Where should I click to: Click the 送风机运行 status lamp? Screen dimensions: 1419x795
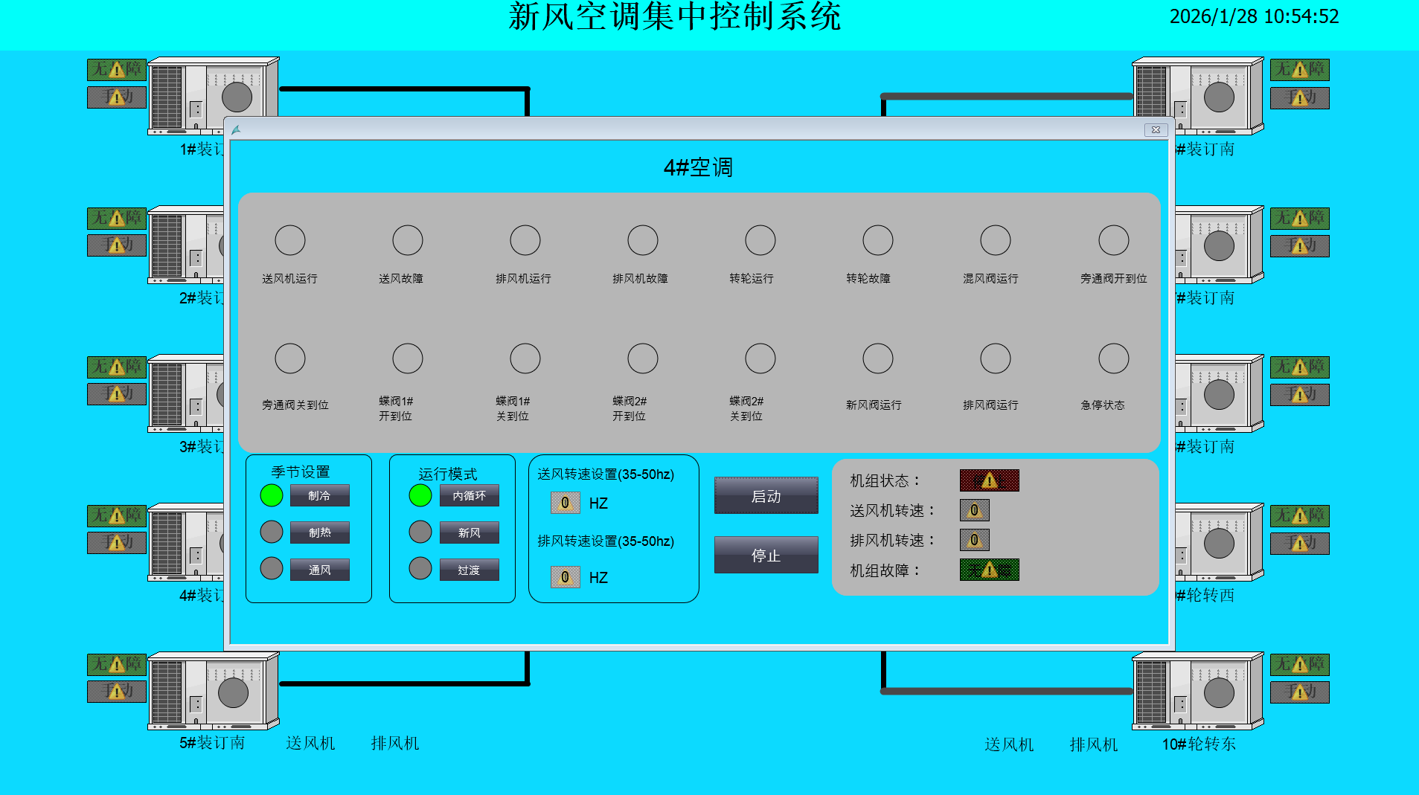[x=289, y=239]
